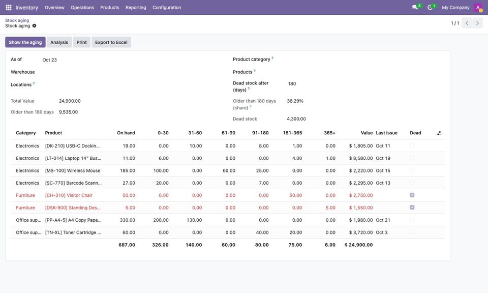The image size is (488, 293).
Task: Open the Configuration menu
Action: coord(167,8)
